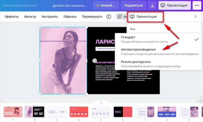This screenshot has width=203, height=122.
Task: Collapse the slide thumbnails strip chevron
Action: tap(101, 103)
